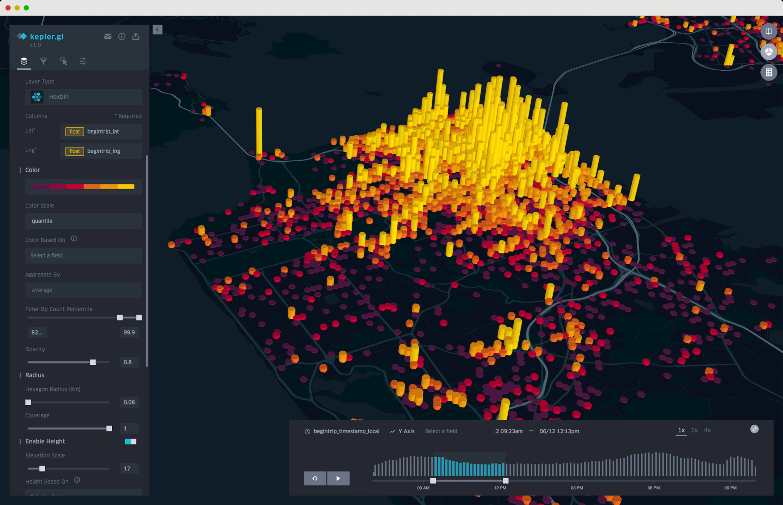Click the Interactions panel icon

[x=64, y=61]
